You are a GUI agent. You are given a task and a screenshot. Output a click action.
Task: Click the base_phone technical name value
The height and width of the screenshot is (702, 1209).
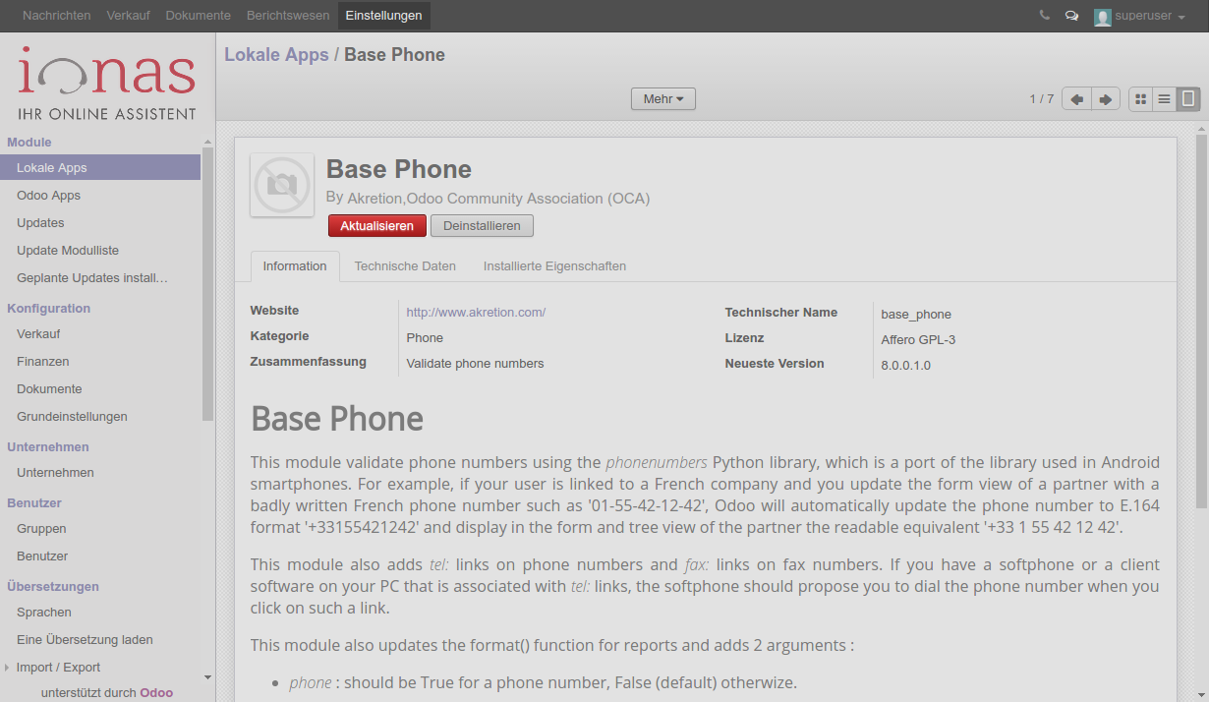916,315
